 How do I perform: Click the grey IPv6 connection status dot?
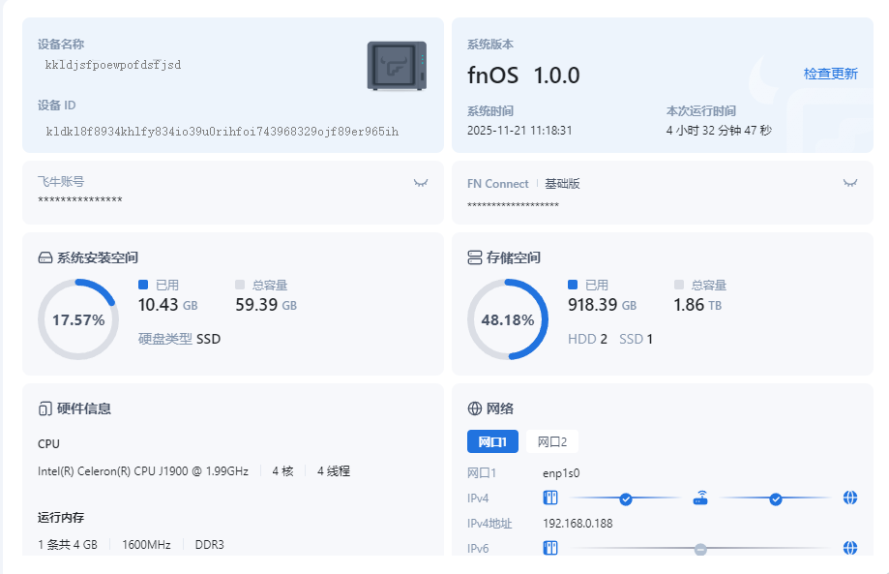click(700, 549)
